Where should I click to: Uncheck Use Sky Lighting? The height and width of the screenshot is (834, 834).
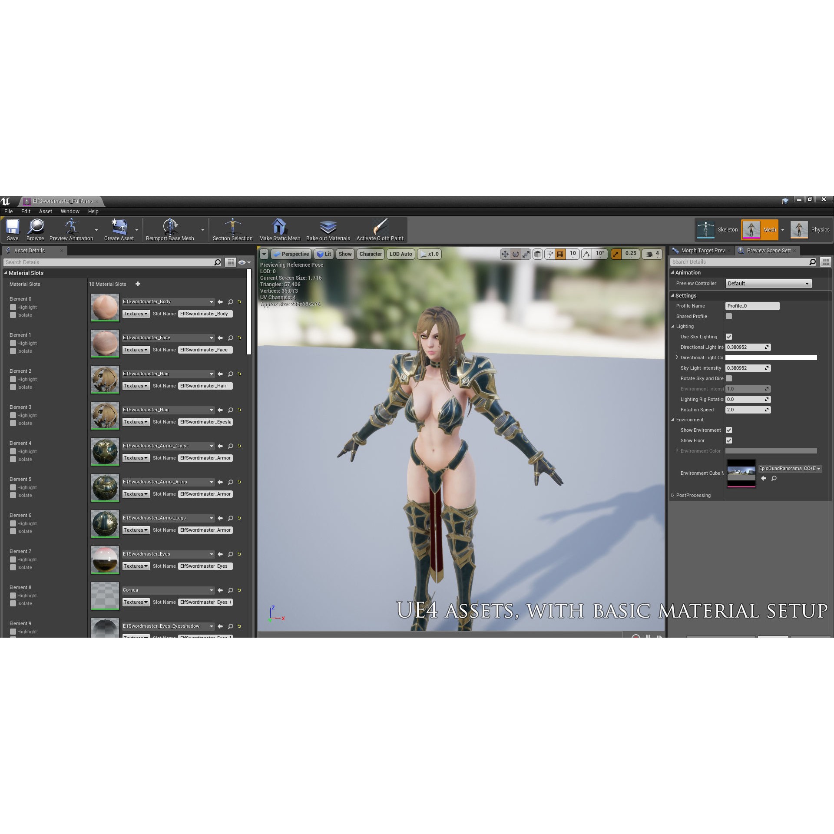(x=729, y=337)
